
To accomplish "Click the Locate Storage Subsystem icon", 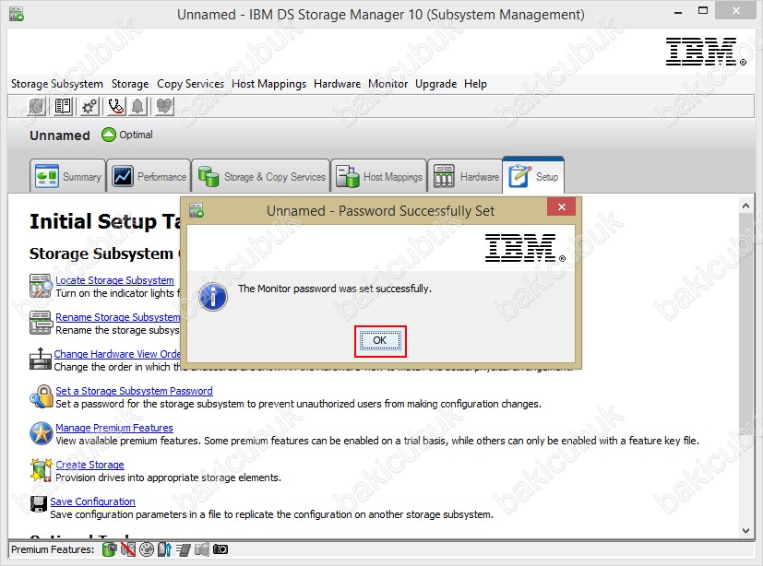I will (x=41, y=286).
